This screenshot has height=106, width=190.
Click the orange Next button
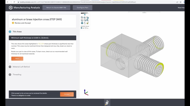pos(17,59)
